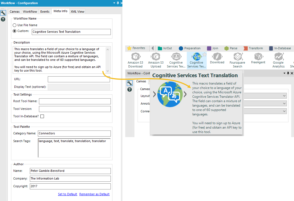This screenshot has height=201, width=294.
Task: Open the Join tool palette tab
Action: (213, 48)
